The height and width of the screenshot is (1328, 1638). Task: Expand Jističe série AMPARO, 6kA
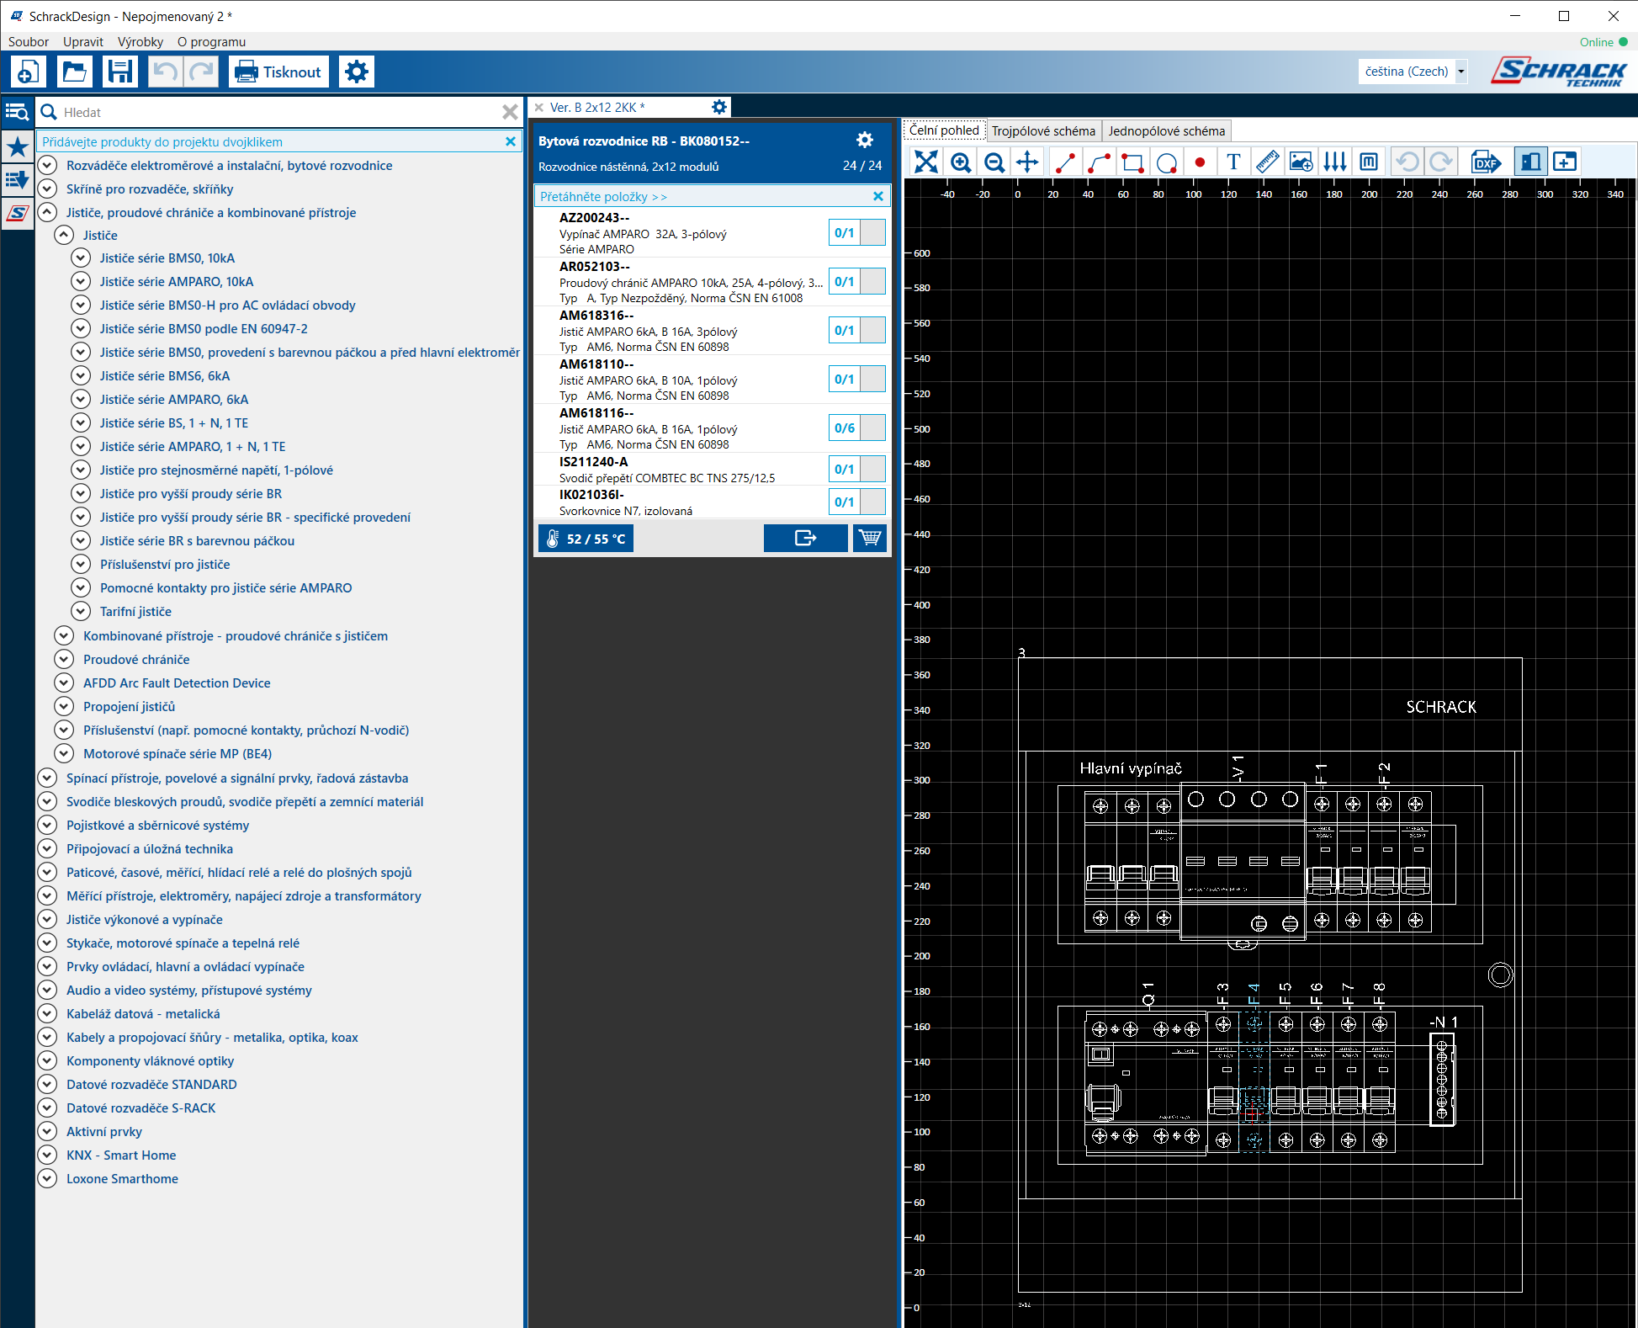pyautogui.click(x=81, y=399)
